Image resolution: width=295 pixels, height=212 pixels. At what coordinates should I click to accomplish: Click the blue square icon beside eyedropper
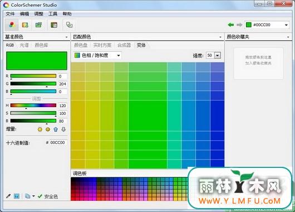pyautogui.click(x=17, y=196)
